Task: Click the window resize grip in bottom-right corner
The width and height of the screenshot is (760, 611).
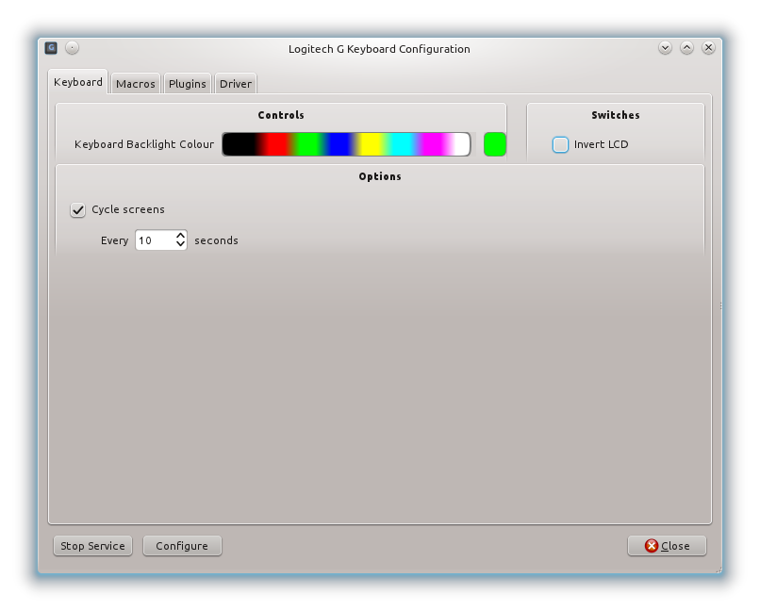Action: (718, 570)
